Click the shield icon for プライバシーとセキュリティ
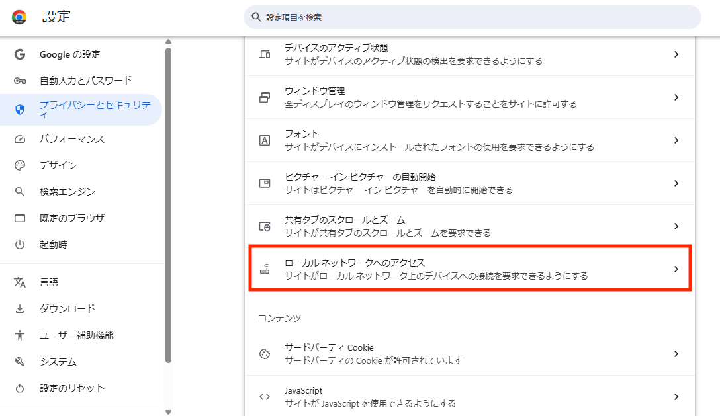Viewport: 720px width, 416px height. pos(20,110)
